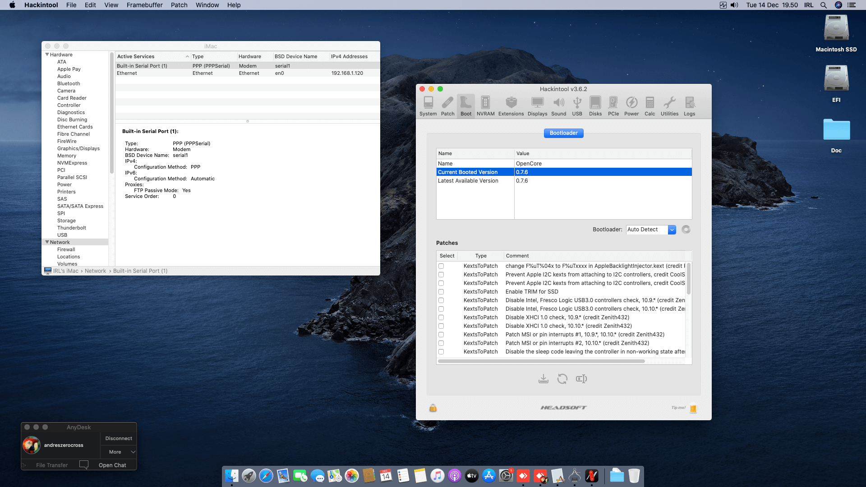
Task: Click the Disconnect button in AnyDesk
Action: click(118, 438)
